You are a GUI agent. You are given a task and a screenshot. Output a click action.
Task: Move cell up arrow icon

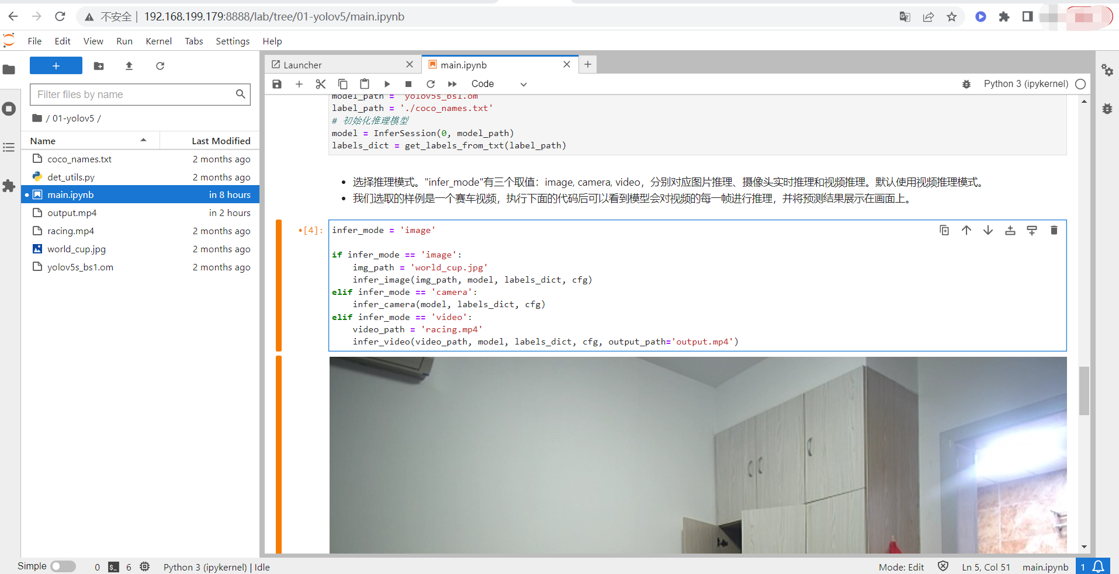point(966,230)
